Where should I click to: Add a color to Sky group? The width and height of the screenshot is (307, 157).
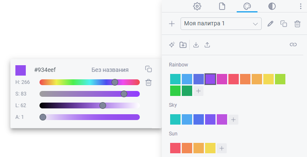click(x=233, y=120)
